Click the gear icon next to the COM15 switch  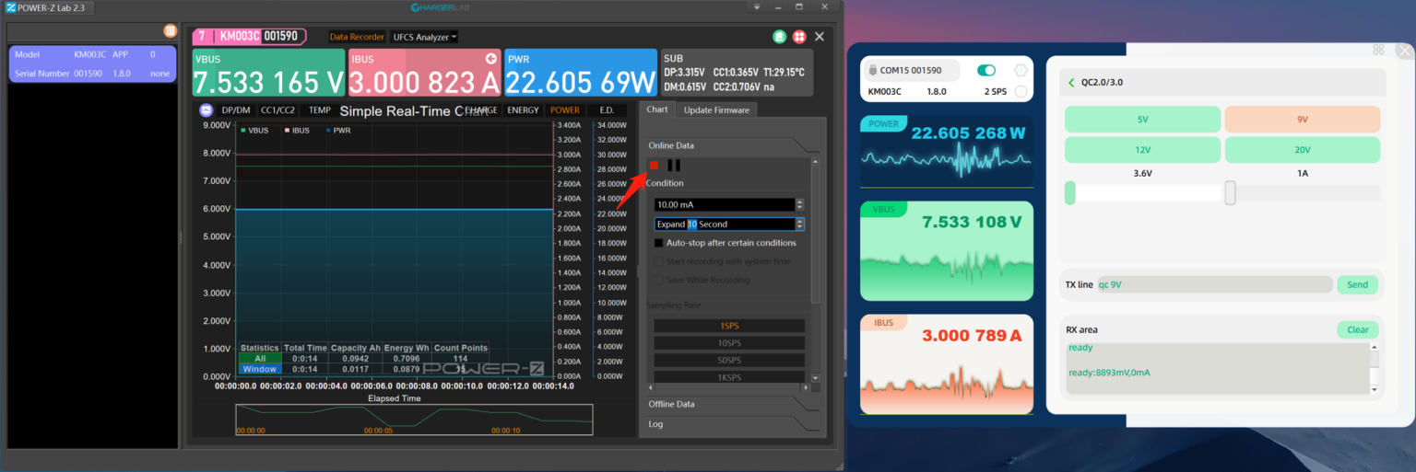(1020, 70)
